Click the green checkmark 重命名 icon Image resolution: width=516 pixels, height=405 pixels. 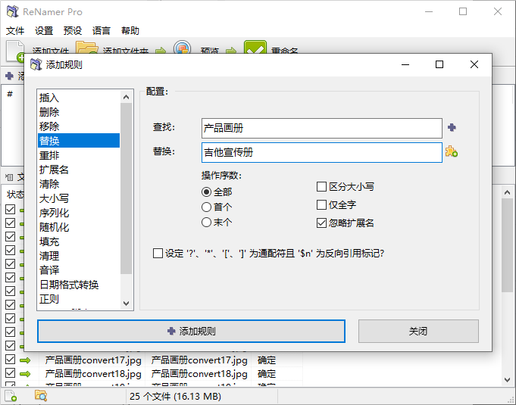click(255, 48)
